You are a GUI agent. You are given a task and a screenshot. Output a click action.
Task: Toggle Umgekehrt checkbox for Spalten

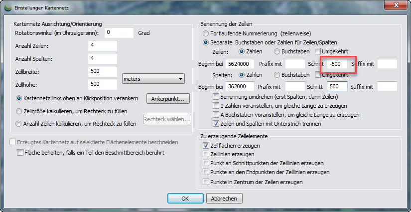(x=318, y=75)
